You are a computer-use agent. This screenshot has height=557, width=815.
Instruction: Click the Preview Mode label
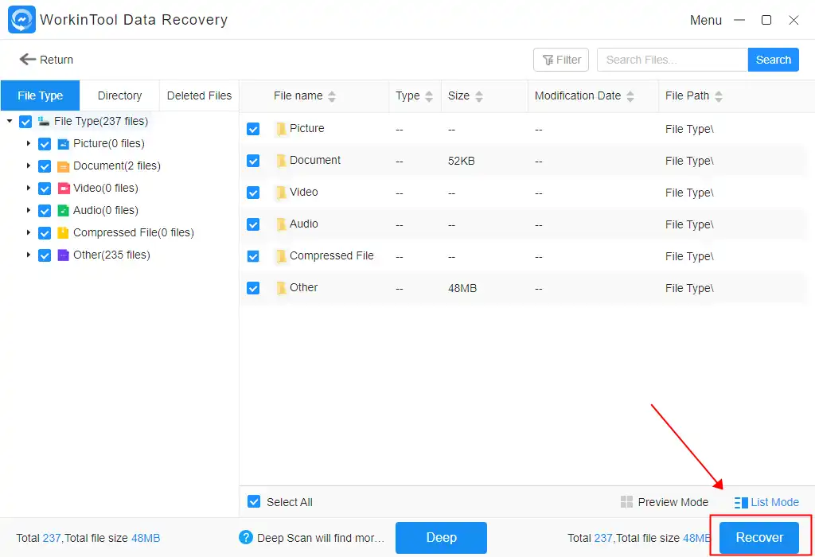coord(673,502)
